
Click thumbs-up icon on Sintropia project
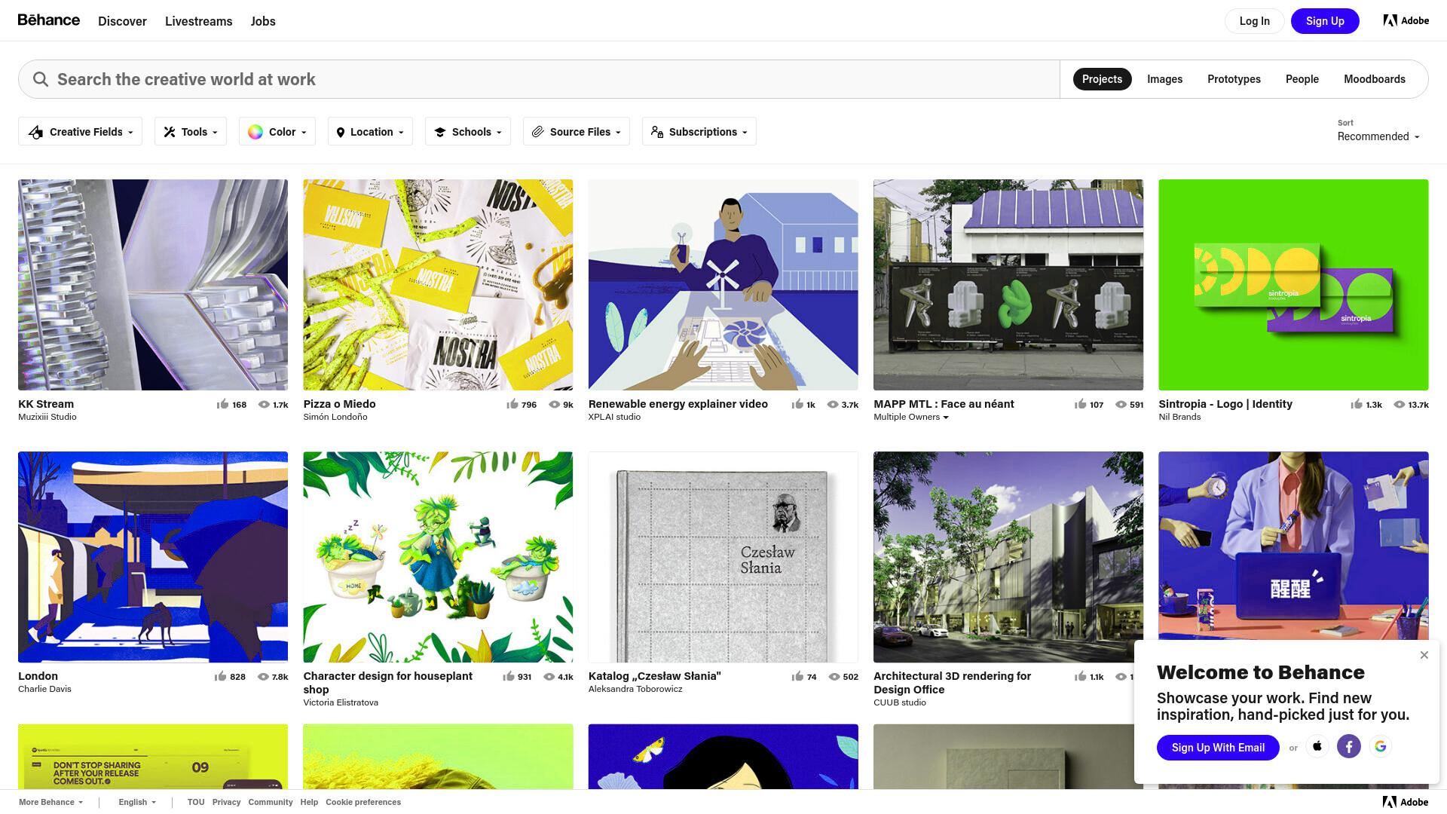pos(1357,404)
